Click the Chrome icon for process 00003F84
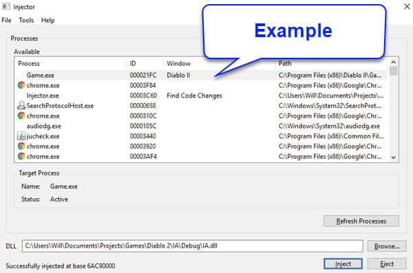Image resolution: width=413 pixels, height=273 pixels. pyautogui.click(x=21, y=85)
